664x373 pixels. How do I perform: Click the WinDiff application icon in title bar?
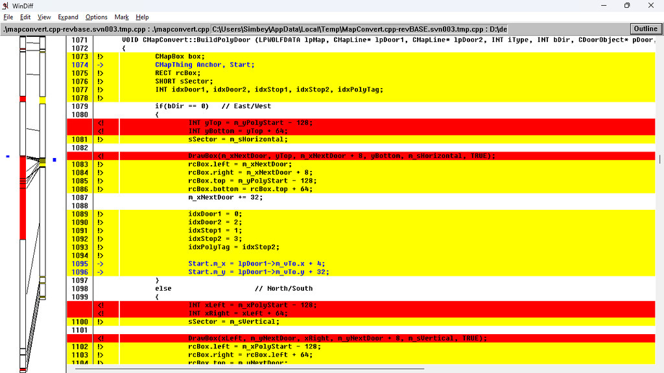[6, 5]
